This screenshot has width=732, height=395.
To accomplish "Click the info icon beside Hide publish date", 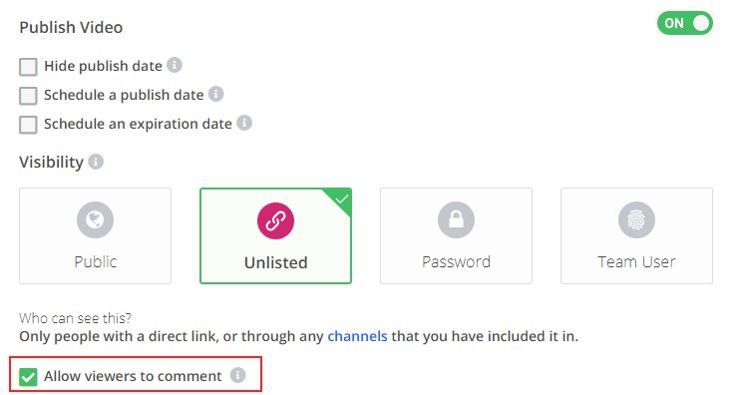I will click(175, 65).
